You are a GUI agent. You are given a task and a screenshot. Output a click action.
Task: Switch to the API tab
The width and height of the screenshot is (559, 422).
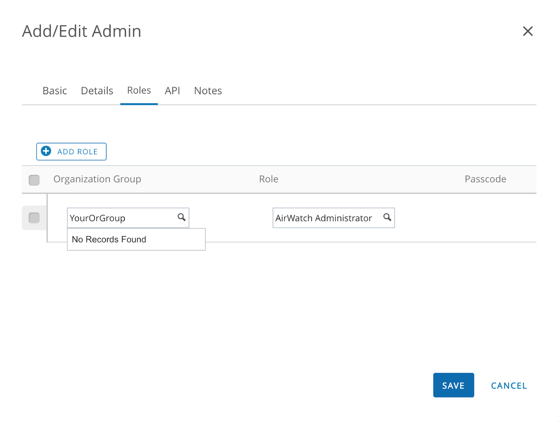pos(172,91)
